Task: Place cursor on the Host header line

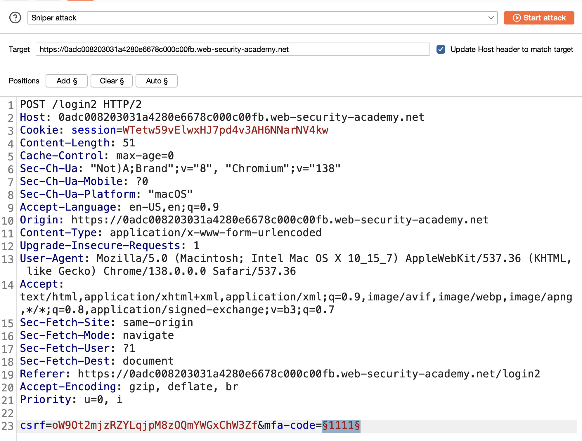Action: click(x=222, y=117)
